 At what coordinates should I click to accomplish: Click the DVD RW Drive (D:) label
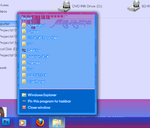coord(87,6)
